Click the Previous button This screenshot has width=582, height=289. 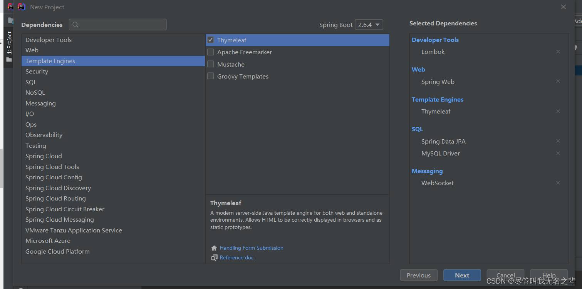pyautogui.click(x=419, y=275)
